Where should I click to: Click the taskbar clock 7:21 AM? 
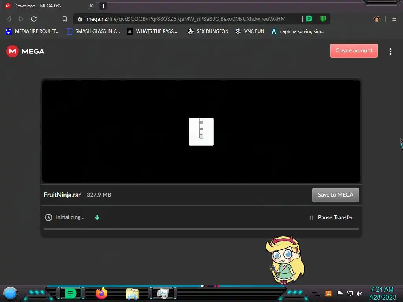(x=382, y=290)
